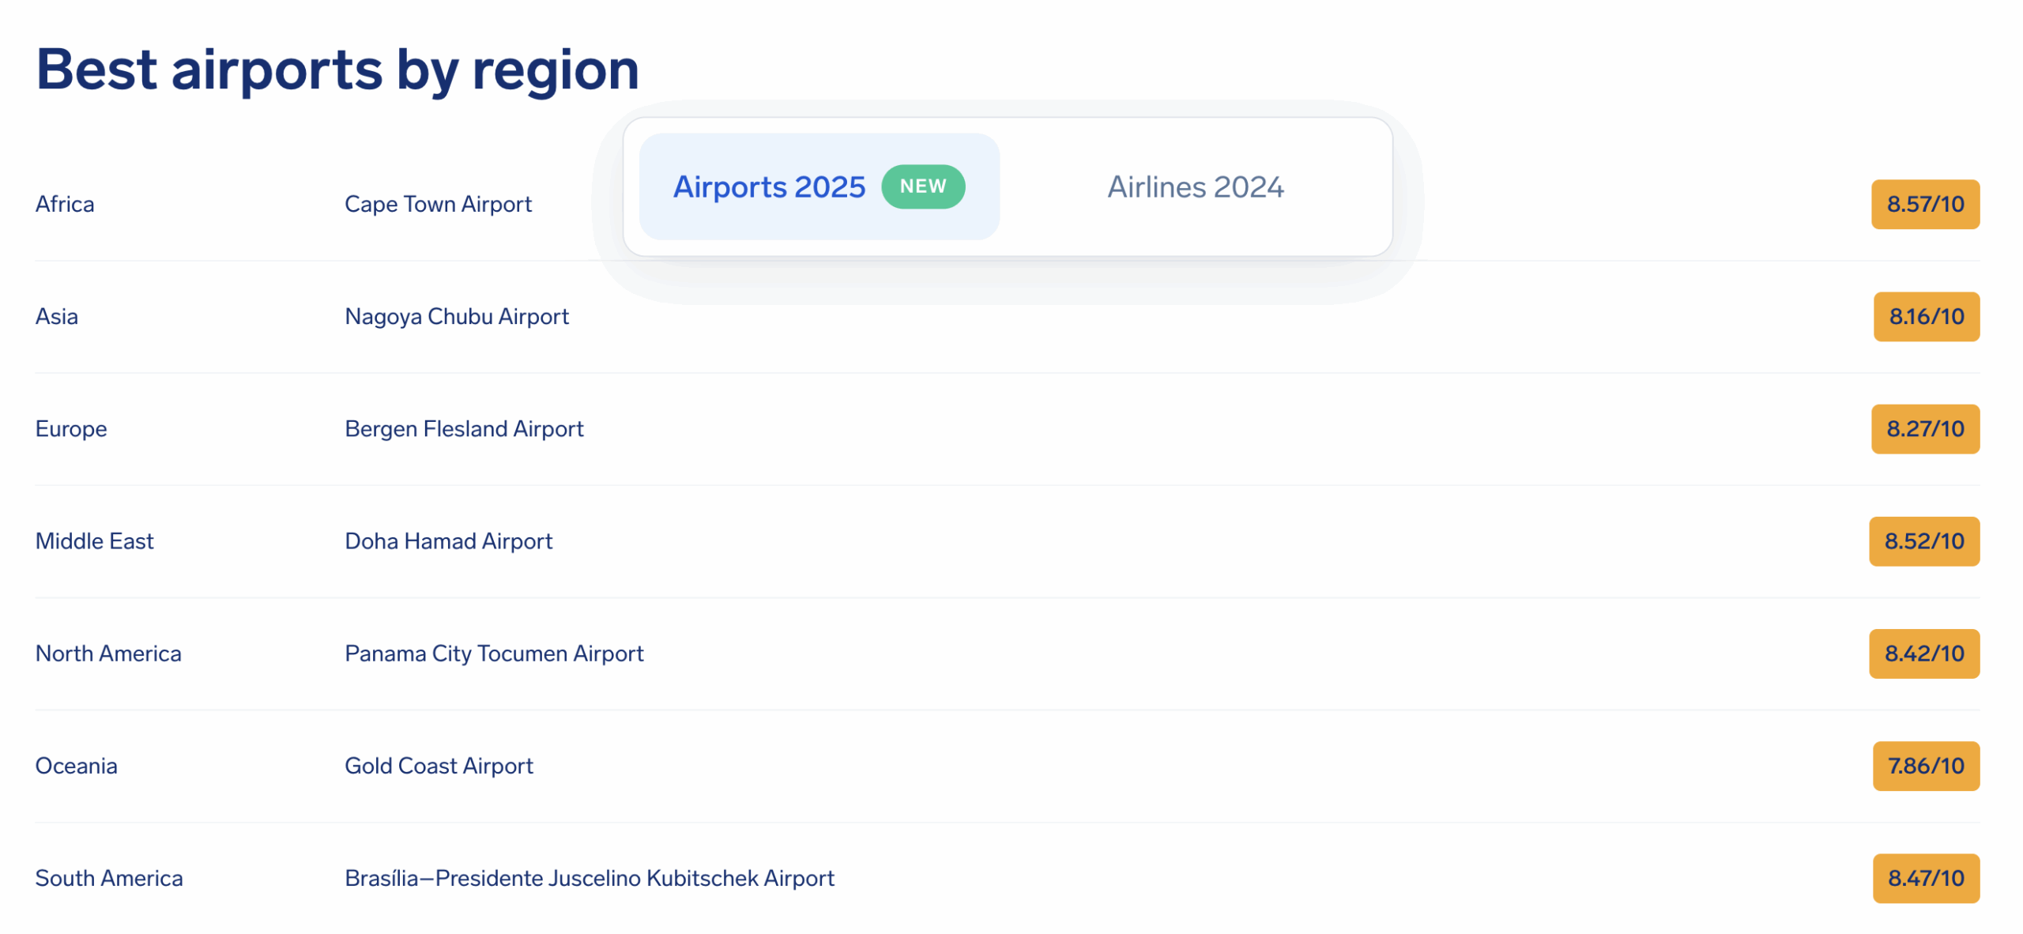This screenshot has width=2023, height=934.
Task: Open Brasília–Presidente Juscelino Kubitschek Airport
Action: coord(589,878)
